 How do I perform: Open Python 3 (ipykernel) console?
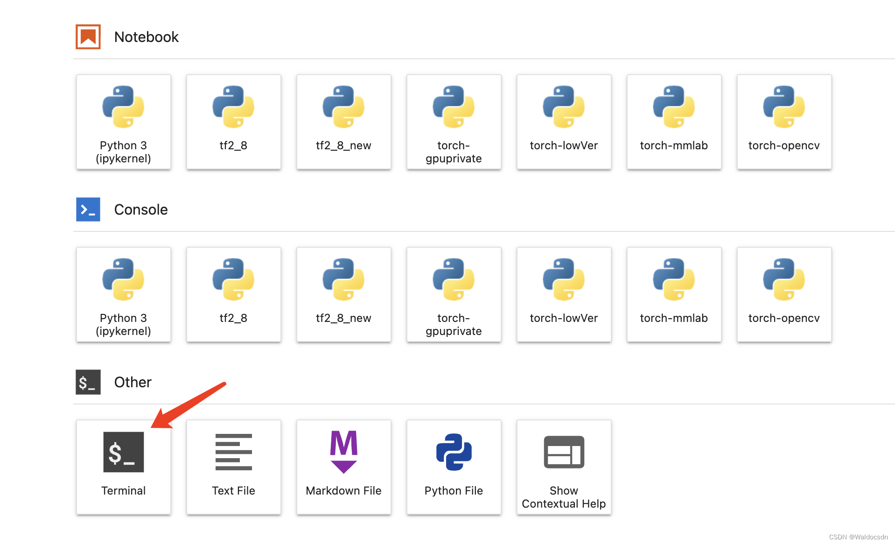pos(124,294)
